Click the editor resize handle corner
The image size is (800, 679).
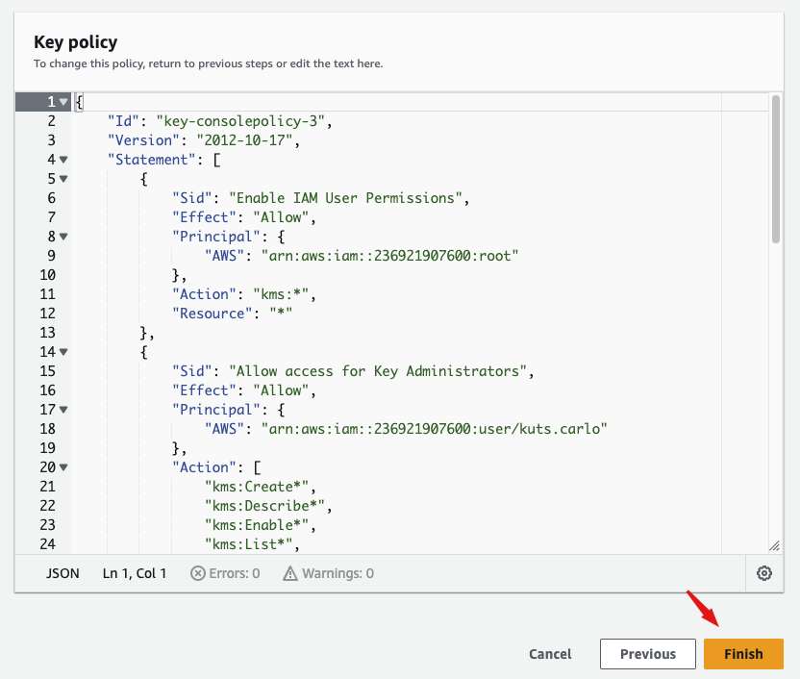(x=774, y=545)
